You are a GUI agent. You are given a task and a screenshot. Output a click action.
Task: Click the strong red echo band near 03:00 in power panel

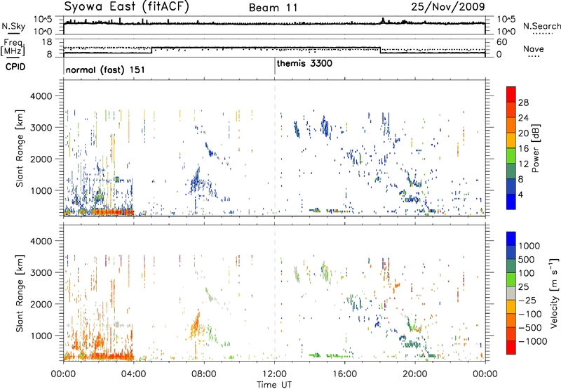112,212
